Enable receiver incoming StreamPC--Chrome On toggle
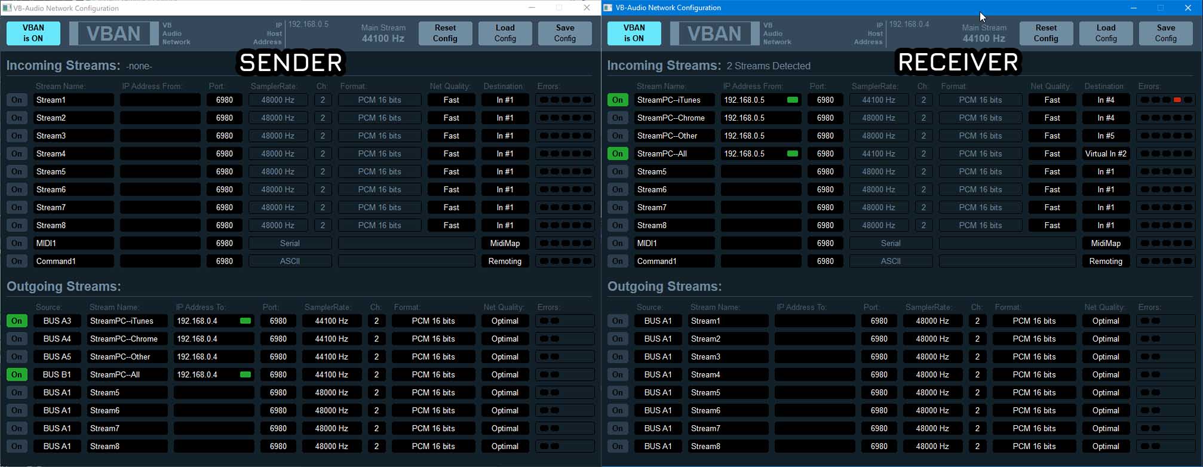This screenshot has height=467, width=1203. tap(618, 118)
